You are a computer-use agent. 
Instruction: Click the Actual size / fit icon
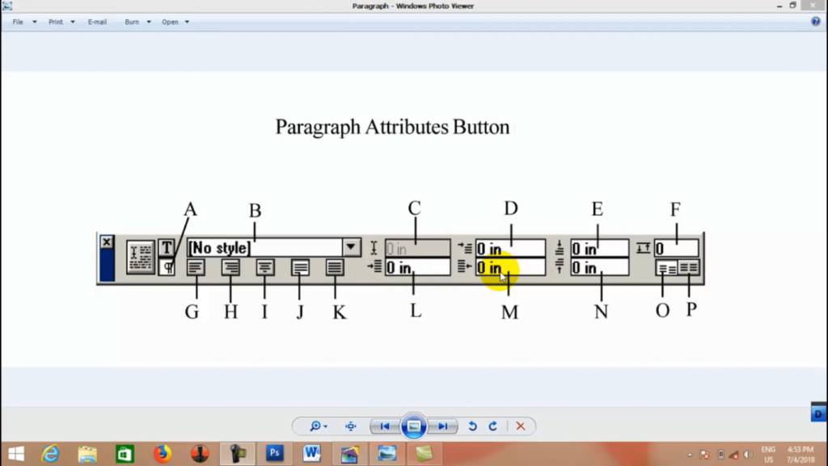pos(351,426)
